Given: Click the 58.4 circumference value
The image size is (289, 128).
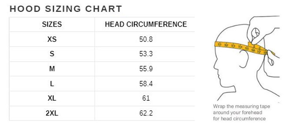Looking at the screenshot, I should (x=146, y=84).
